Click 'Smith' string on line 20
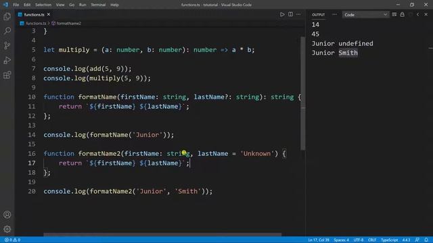 187,191
